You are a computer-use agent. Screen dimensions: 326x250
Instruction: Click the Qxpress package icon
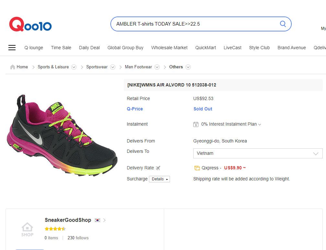click(x=197, y=168)
